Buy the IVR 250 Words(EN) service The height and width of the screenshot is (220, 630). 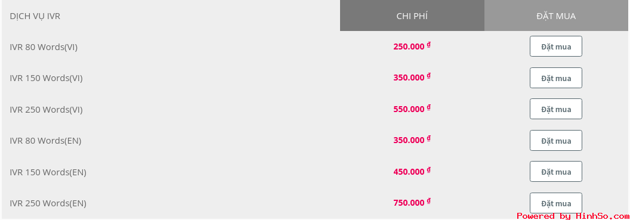point(555,203)
